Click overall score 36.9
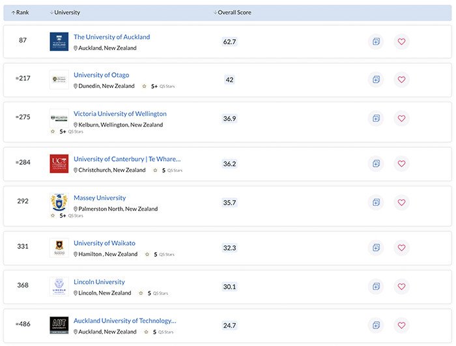Screen dimensions: 456x346 [229, 119]
